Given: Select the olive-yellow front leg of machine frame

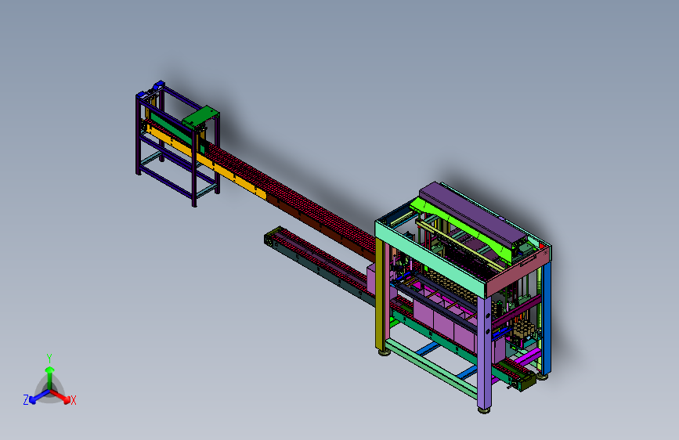Looking at the screenshot, I should 381,294.
